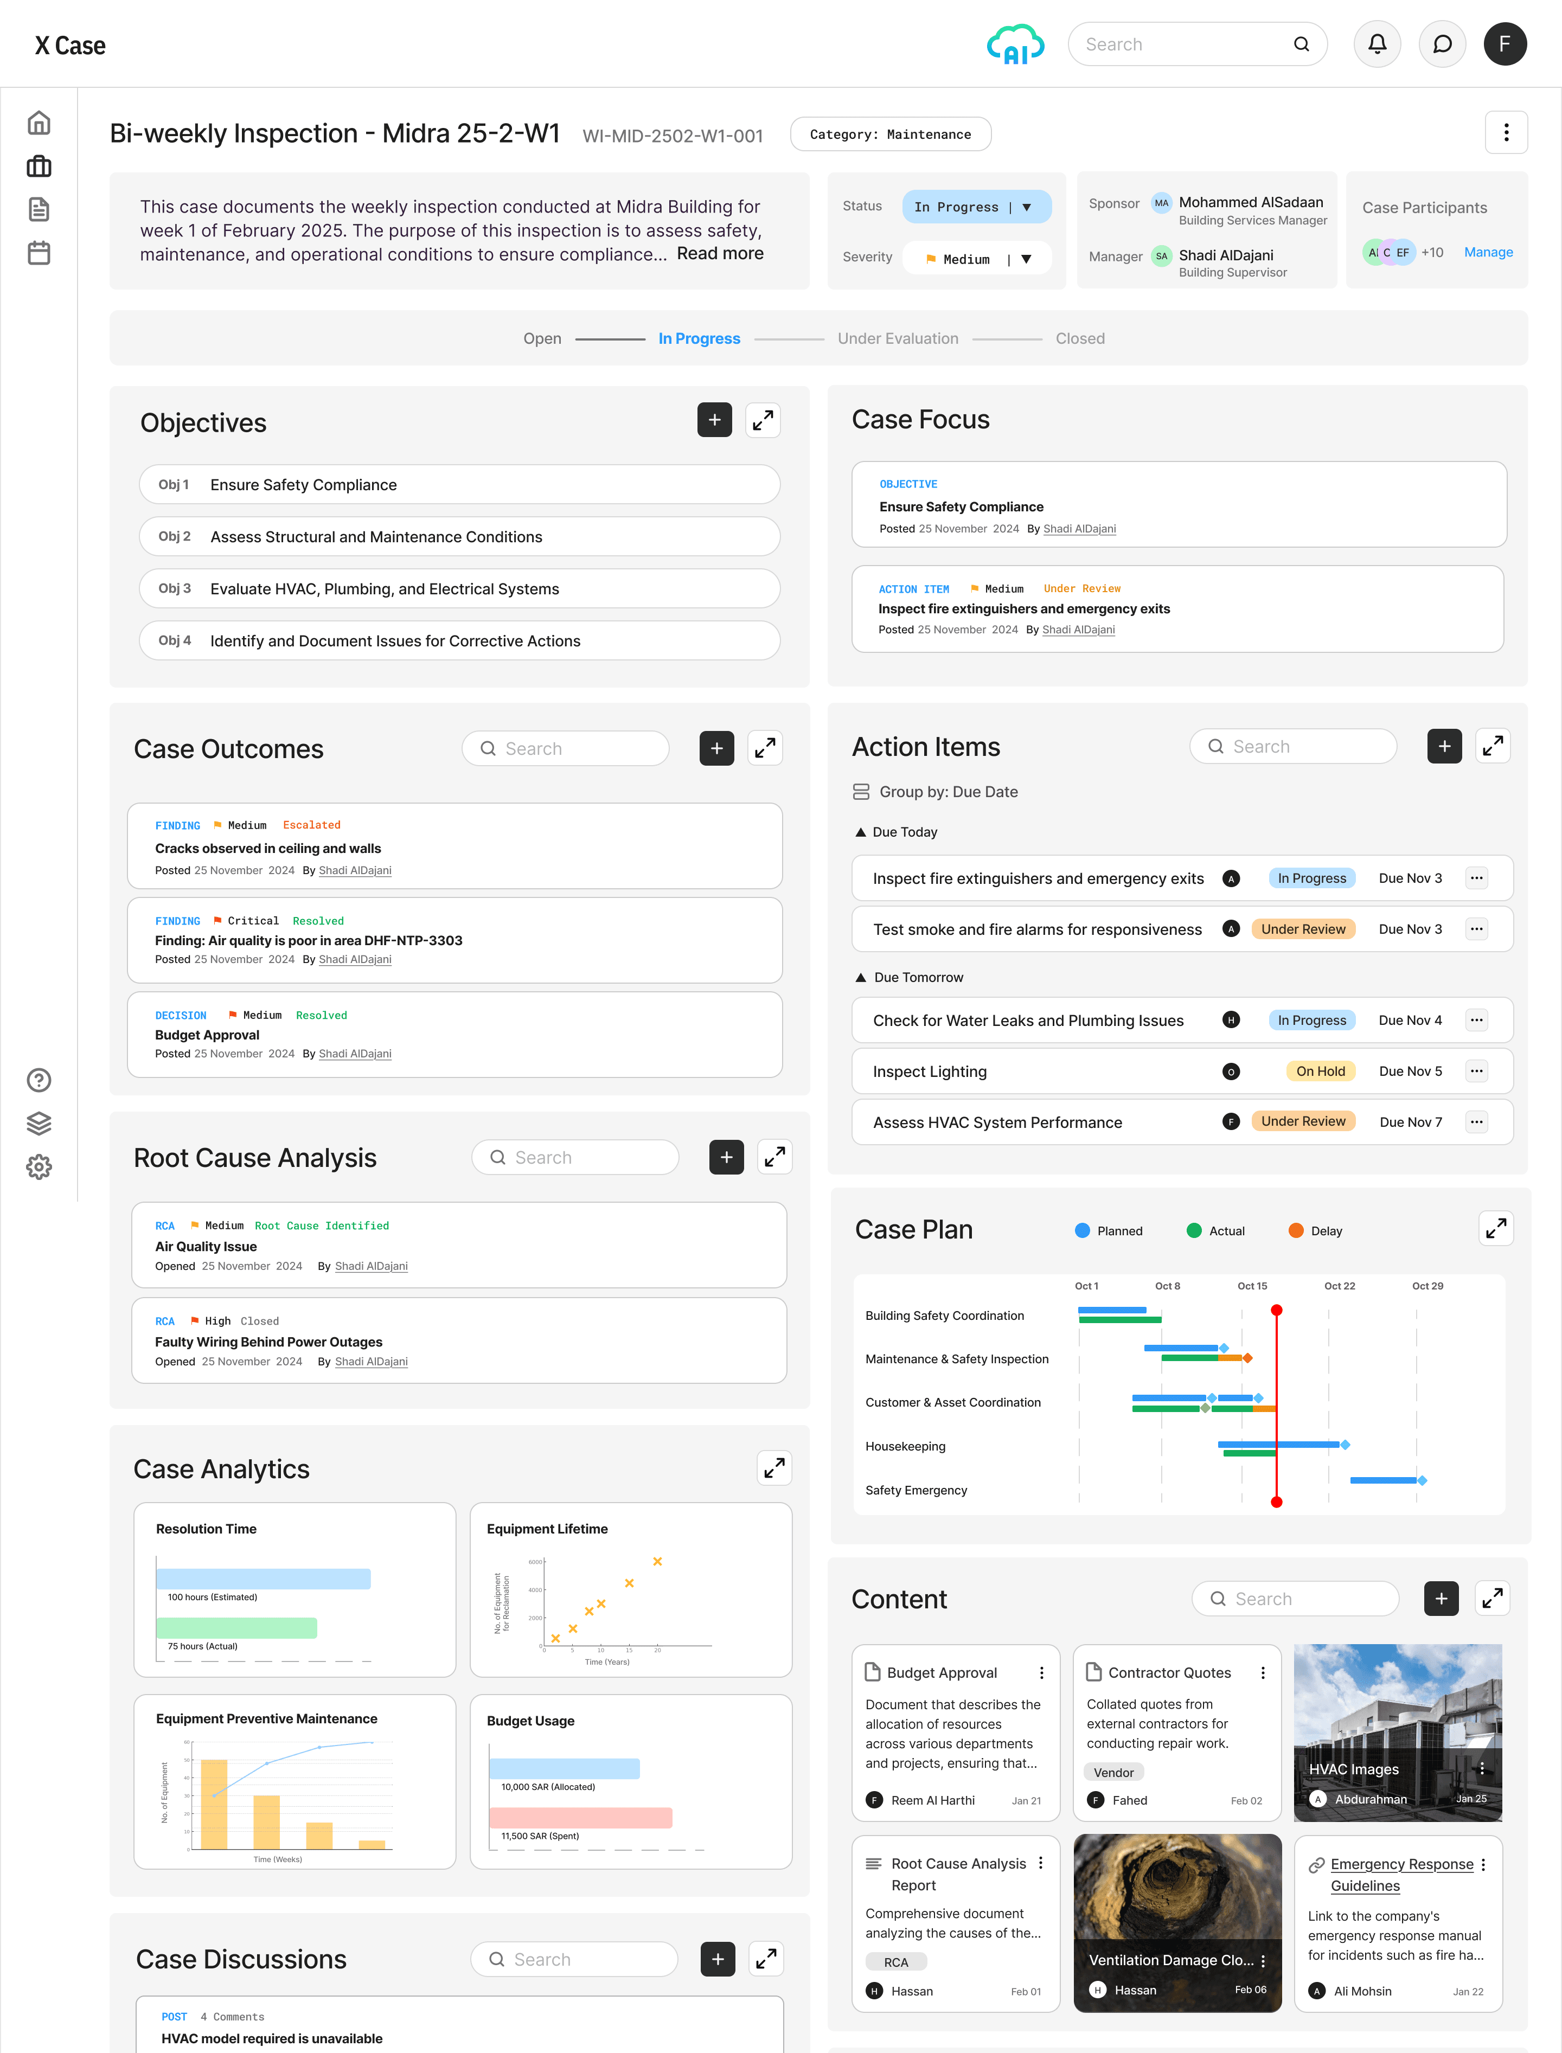Viewport: 1562px width, 2053px height.
Task: Click Read more in case description
Action: pos(720,253)
